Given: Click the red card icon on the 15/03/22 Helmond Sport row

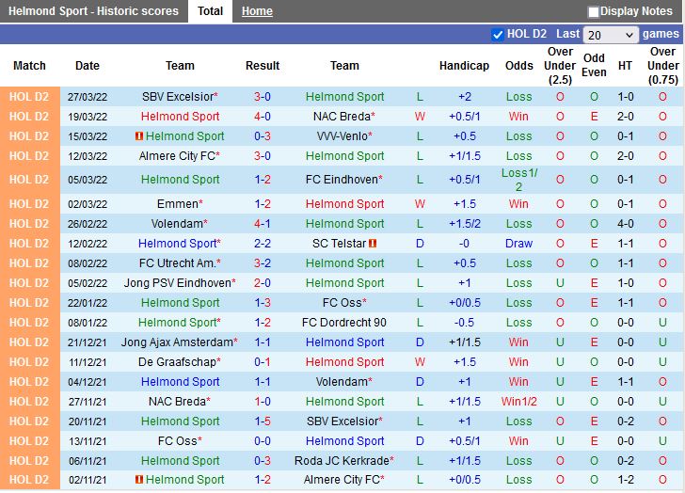Looking at the screenshot, I should [139, 136].
